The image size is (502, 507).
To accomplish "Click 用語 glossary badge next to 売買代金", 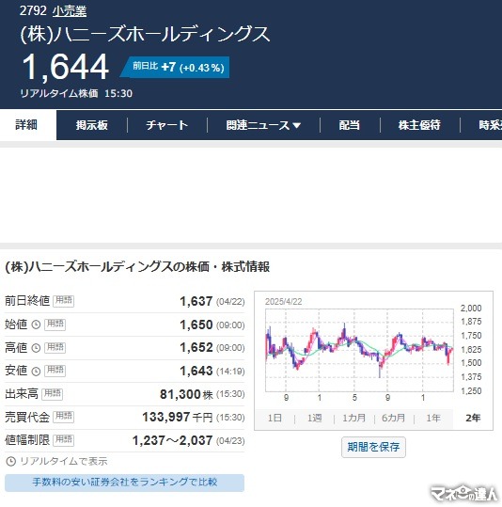I will 64,417.
